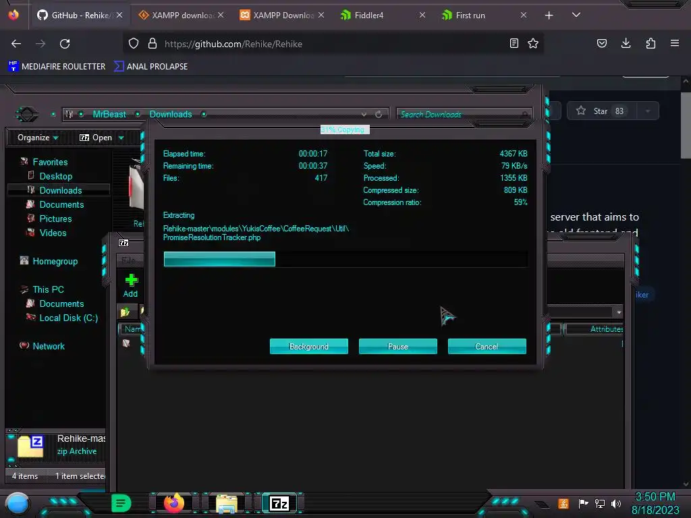691x518 pixels.
Task: View site security lock icon
Action: (x=153, y=44)
